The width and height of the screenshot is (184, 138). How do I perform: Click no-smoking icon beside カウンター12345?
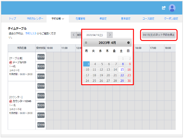point(10,101)
